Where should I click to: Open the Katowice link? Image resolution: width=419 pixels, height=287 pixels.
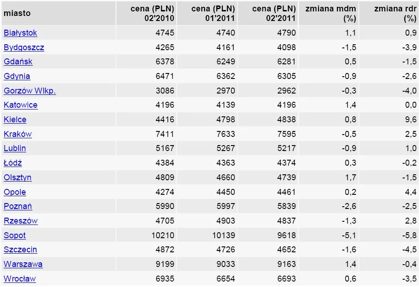coord(21,105)
